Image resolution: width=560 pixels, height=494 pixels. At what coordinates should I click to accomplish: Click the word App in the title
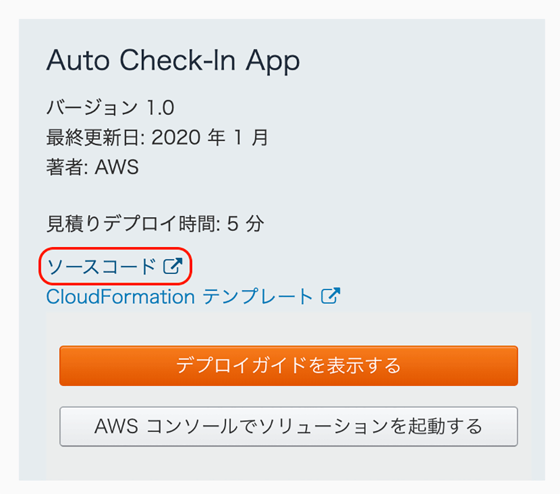point(273,62)
